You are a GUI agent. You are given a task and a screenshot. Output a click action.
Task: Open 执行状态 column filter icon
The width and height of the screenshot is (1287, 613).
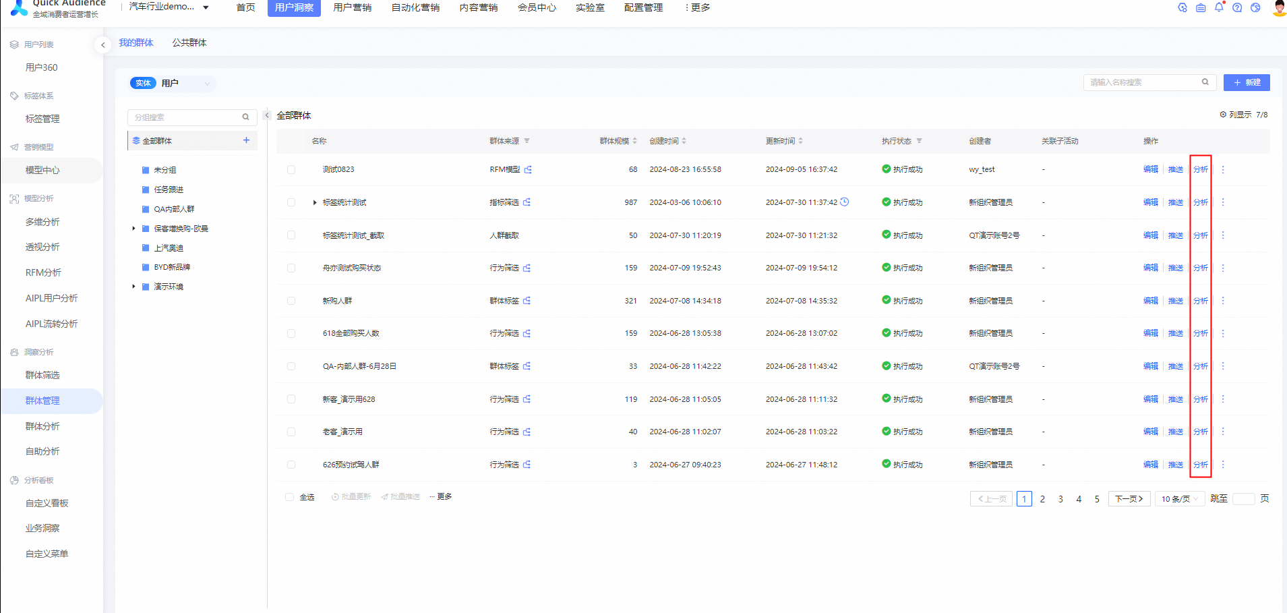click(919, 141)
